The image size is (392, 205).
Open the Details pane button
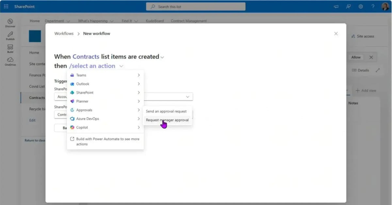click(360, 70)
